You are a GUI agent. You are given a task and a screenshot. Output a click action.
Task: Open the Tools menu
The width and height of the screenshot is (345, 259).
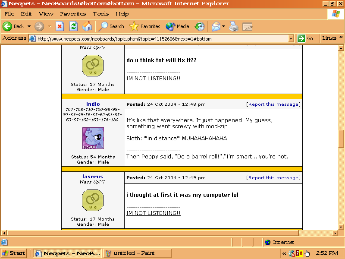click(100, 14)
